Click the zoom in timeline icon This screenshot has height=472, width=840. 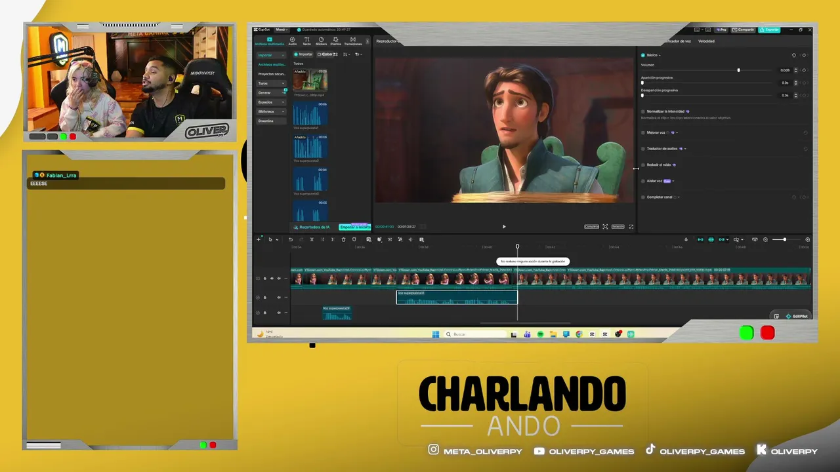click(x=808, y=239)
